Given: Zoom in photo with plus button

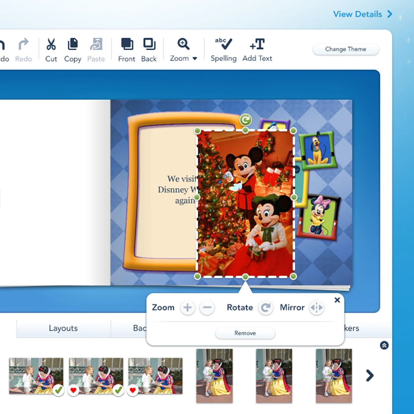Looking at the screenshot, I should [x=187, y=307].
